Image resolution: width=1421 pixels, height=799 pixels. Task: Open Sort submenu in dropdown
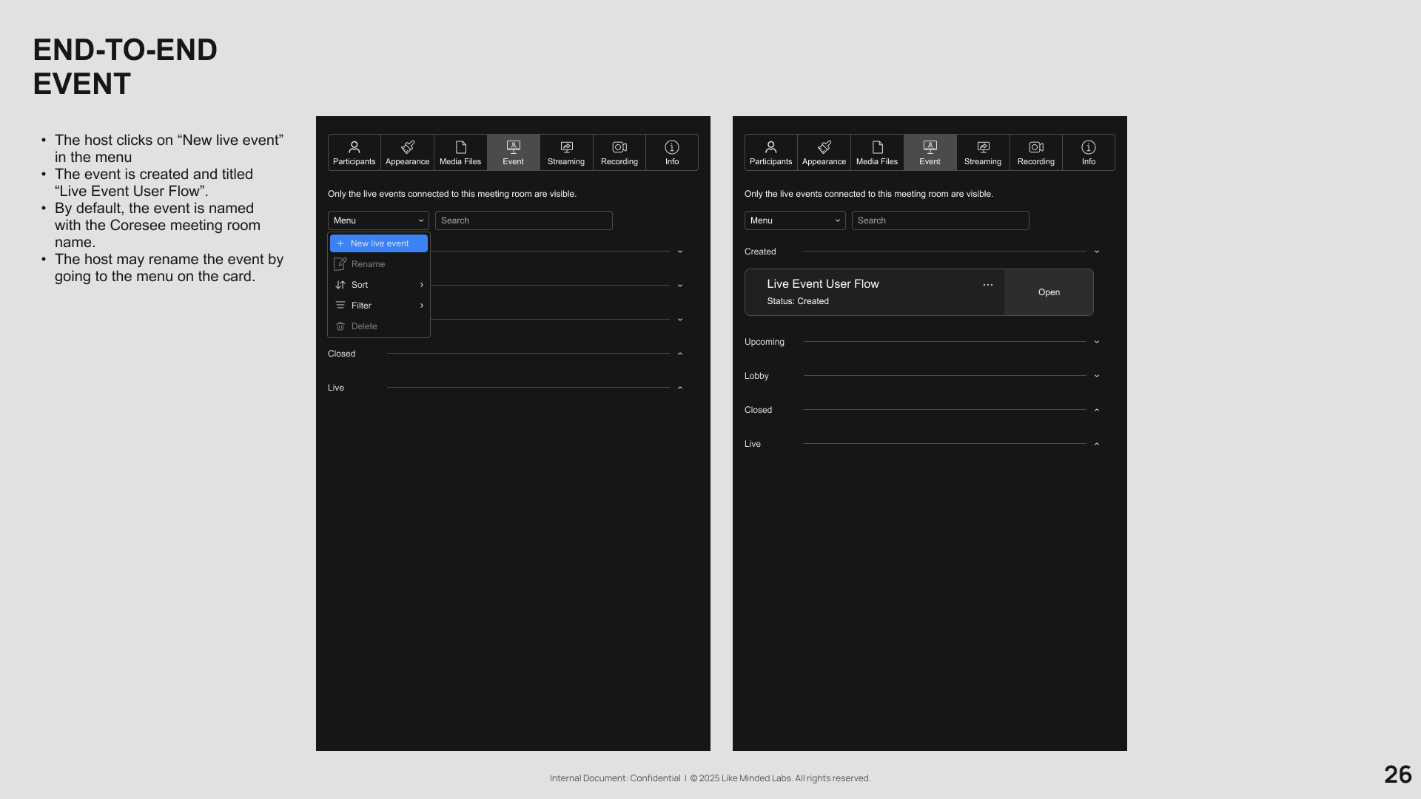(x=379, y=285)
